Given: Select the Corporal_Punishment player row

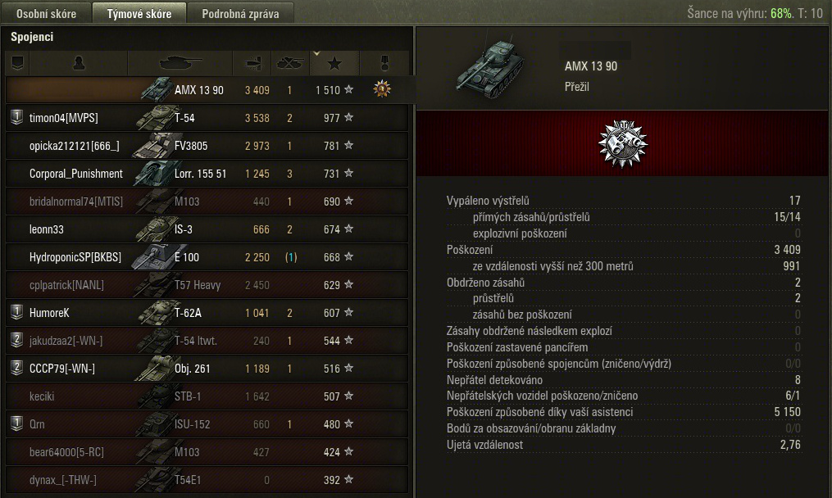Looking at the screenshot, I should pos(207,174).
